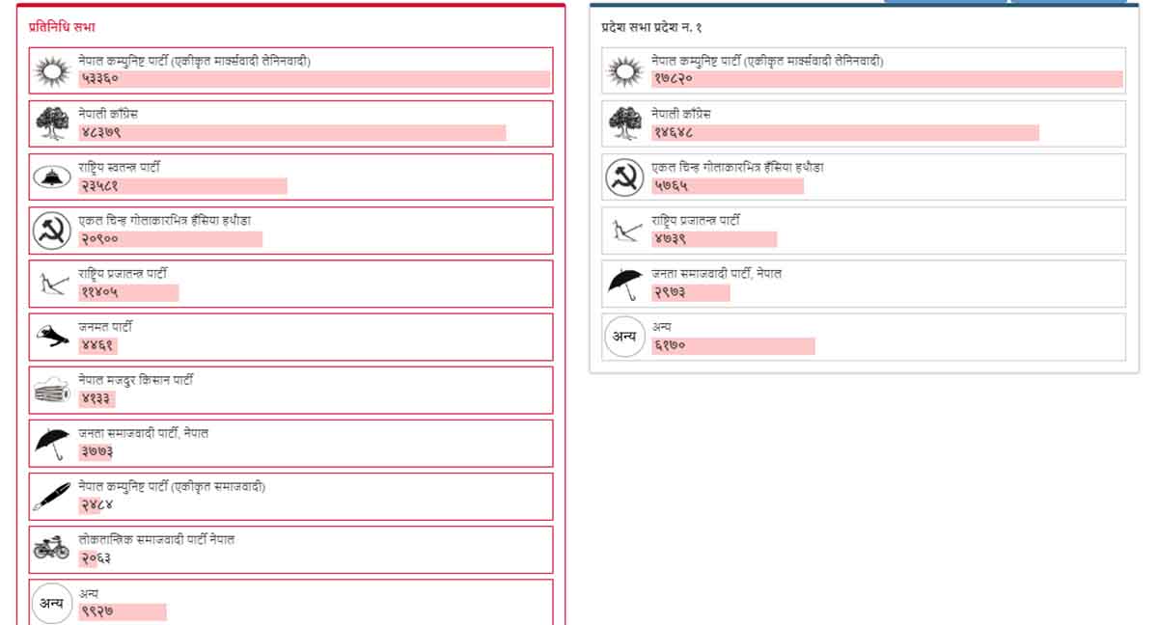Viewport: 1158px width, 625px height.
Task: Click the tree symbol in प्रतिनिधि सभा list
Action: [51, 124]
